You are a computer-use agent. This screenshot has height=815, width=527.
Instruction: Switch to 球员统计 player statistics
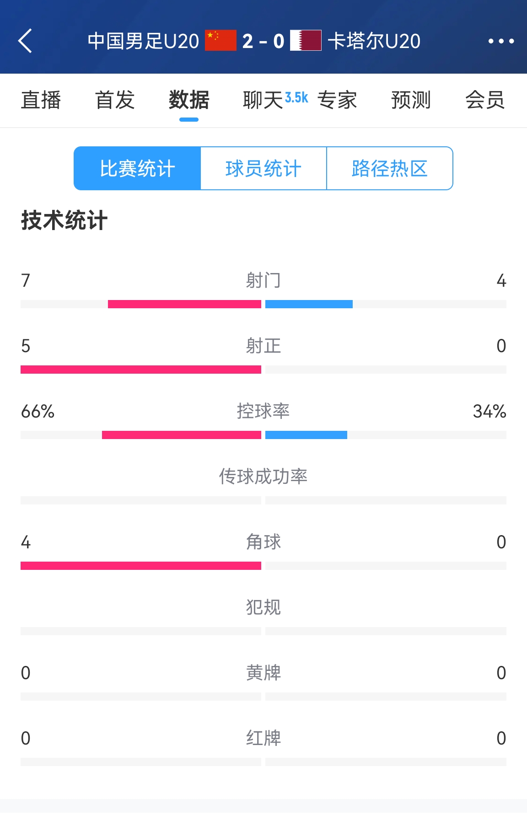coord(263,168)
